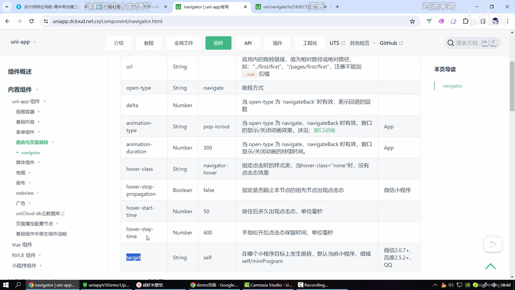This screenshot has width=515, height=290.
Task: Click the address bar URL
Action: point(107,21)
